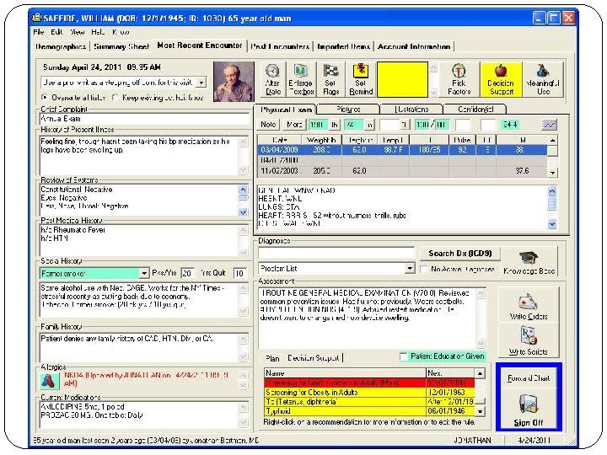This screenshot has height=455, width=607.
Task: Click PROZAC 20 MG medication line
Action: click(x=92, y=415)
